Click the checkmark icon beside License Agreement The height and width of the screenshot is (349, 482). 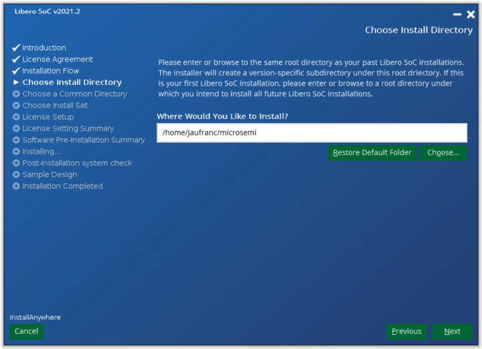pos(16,60)
